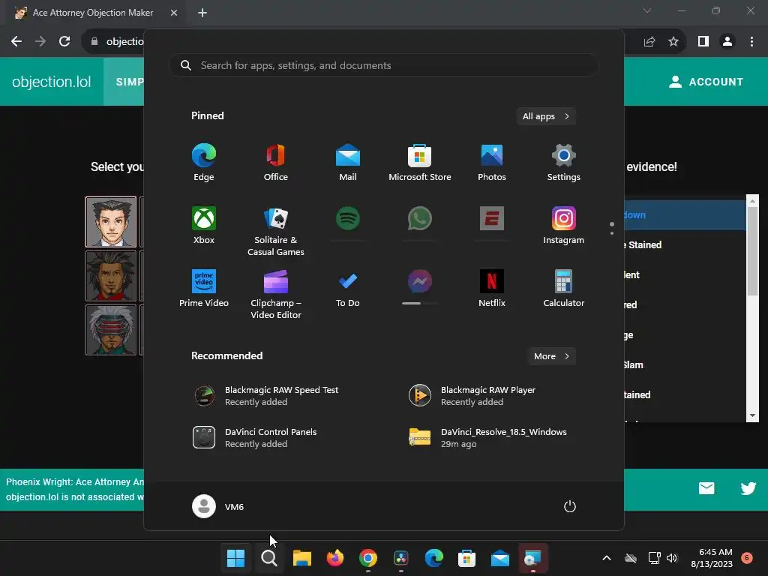The width and height of the screenshot is (768, 576).
Task: Open the Edge pinned app
Action: pos(204,163)
